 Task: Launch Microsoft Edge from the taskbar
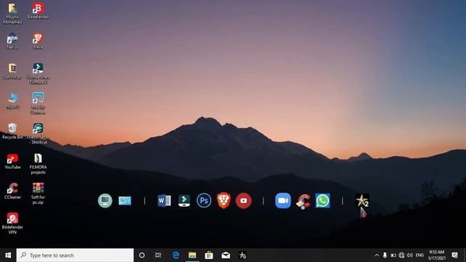pyautogui.click(x=175, y=255)
